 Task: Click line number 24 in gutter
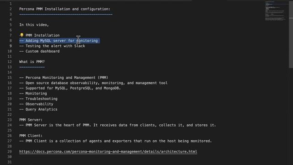point(10,125)
